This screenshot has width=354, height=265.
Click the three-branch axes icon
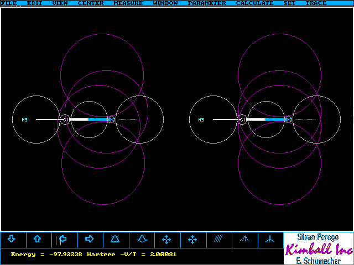[270, 239]
